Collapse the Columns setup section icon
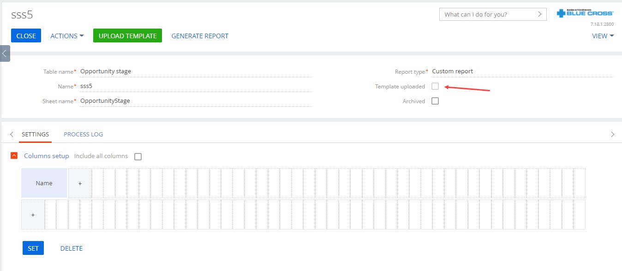Viewport: 622px width, 271px height. point(14,156)
